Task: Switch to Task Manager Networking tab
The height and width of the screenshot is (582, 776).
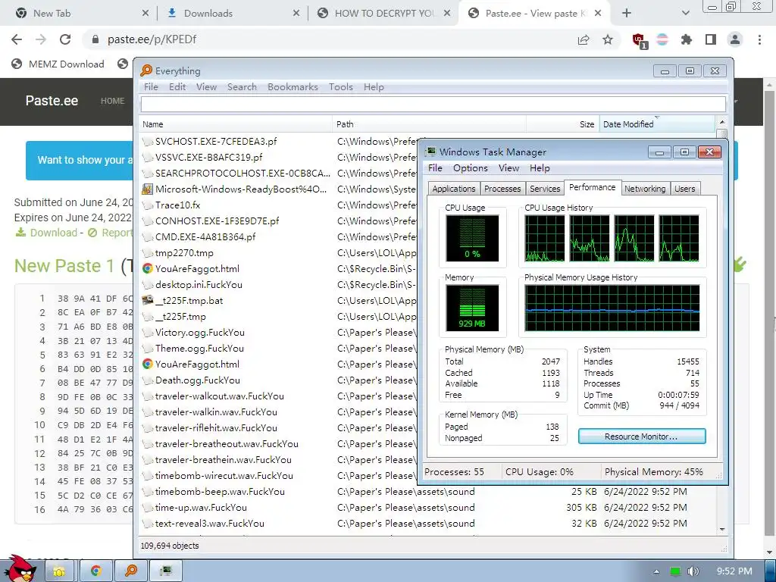Action: point(645,189)
